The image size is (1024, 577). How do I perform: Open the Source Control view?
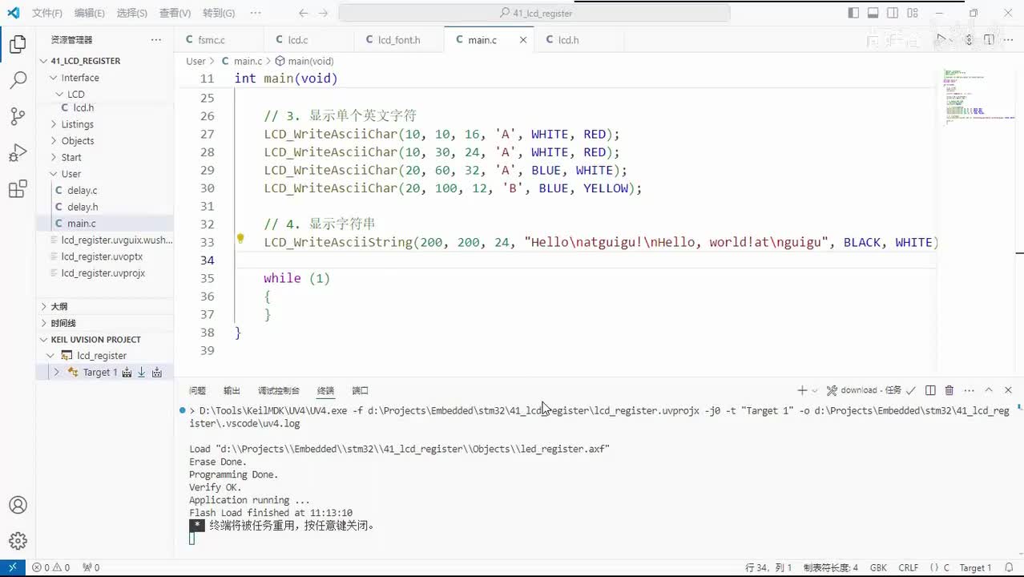point(18,116)
